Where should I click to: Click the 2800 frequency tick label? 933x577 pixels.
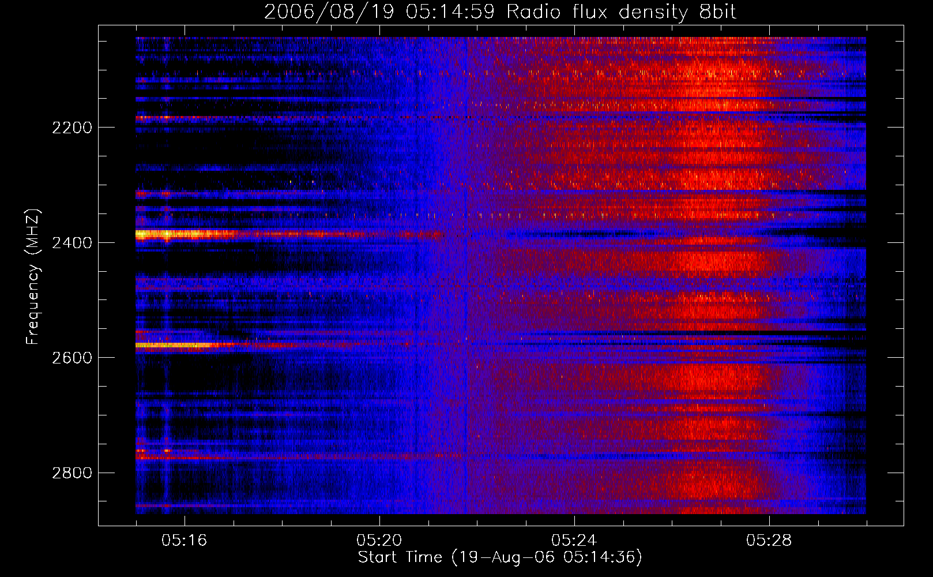click(72, 473)
